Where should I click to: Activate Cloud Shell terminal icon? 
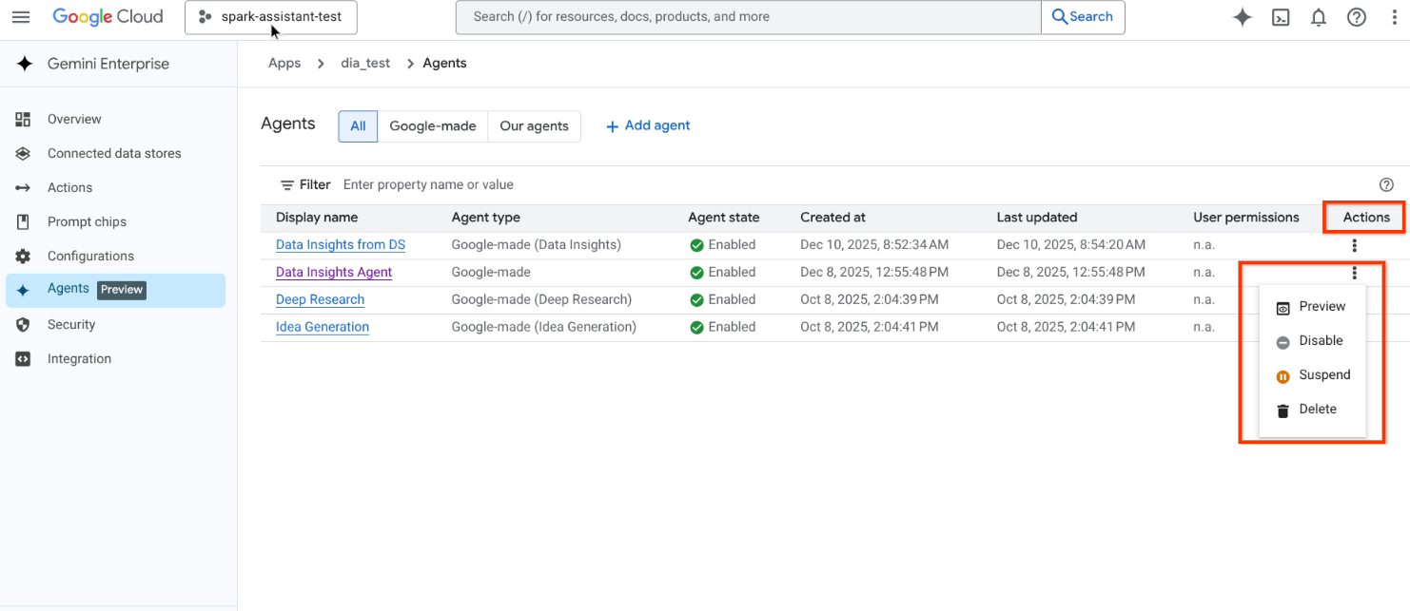click(x=1281, y=17)
